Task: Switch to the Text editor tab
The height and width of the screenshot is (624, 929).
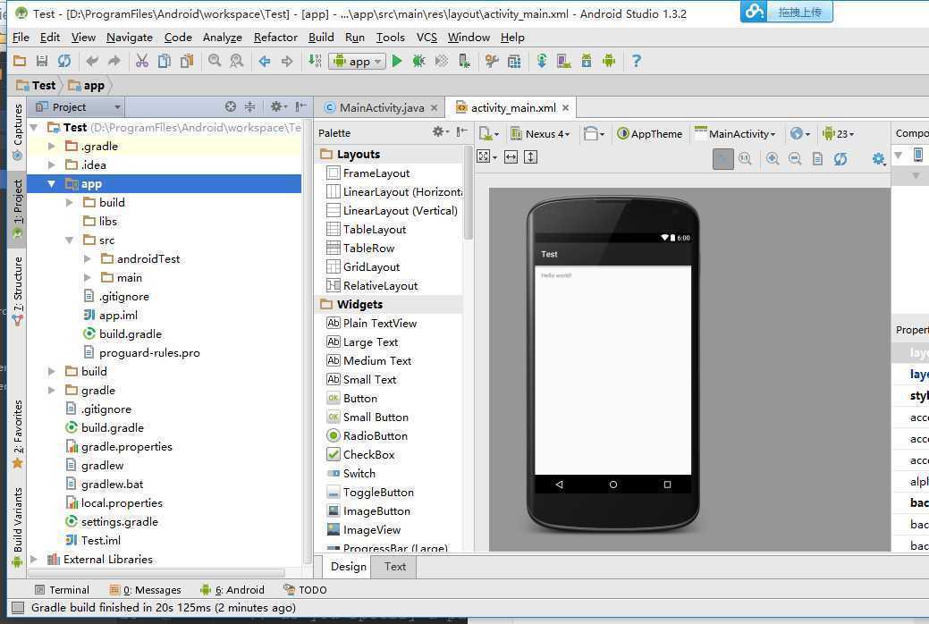Action: (395, 567)
